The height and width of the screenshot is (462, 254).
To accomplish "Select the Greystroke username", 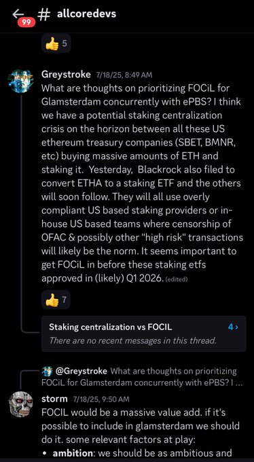I will pyautogui.click(x=66, y=75).
